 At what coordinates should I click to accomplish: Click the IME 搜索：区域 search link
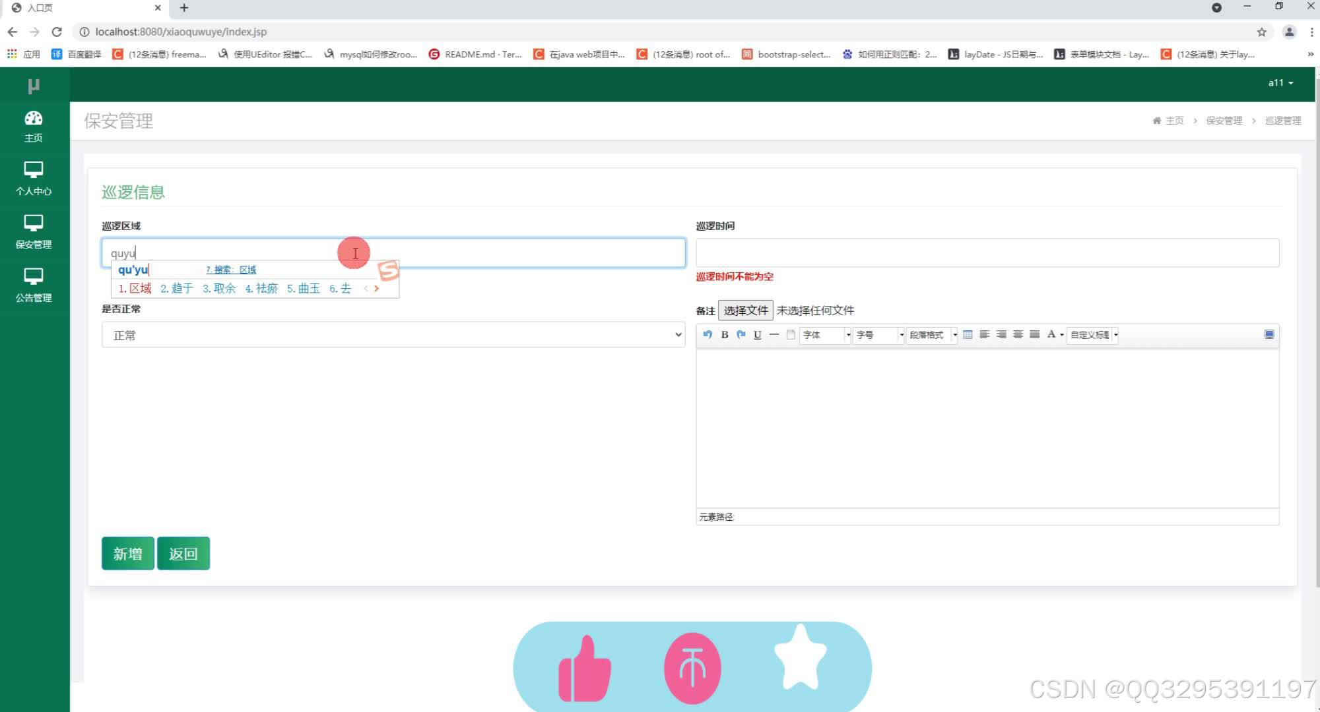(231, 270)
